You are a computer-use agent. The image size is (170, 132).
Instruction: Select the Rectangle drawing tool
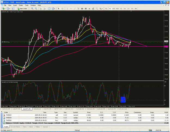coord(86,8)
